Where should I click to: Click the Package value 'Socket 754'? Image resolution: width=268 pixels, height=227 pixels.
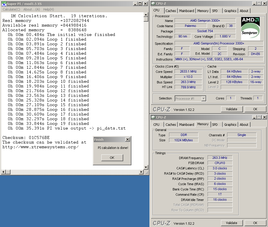point(205,31)
